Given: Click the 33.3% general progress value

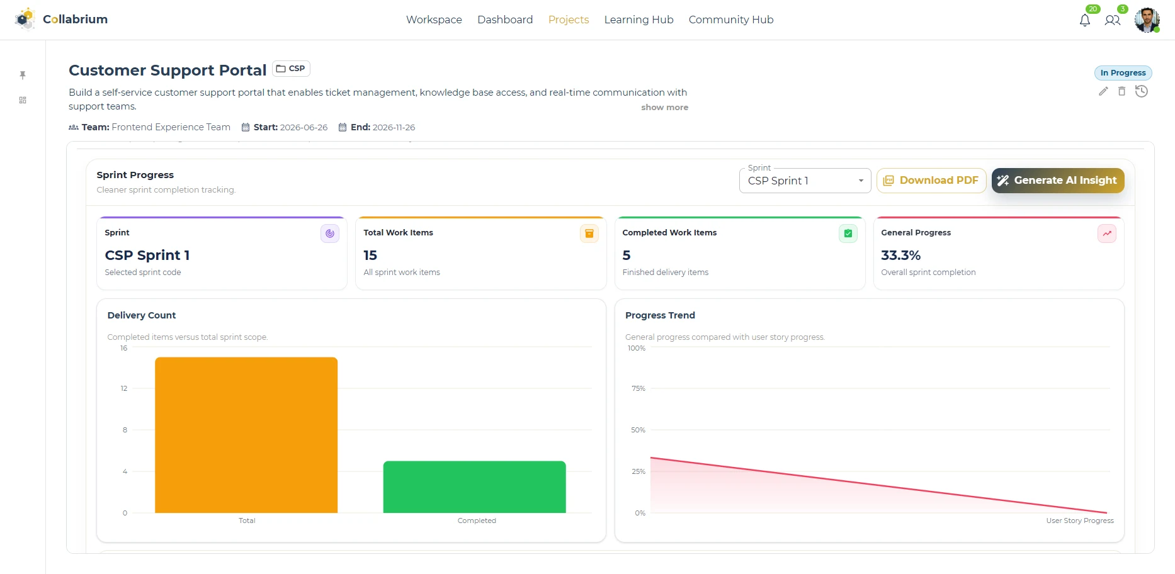Looking at the screenshot, I should point(900,256).
